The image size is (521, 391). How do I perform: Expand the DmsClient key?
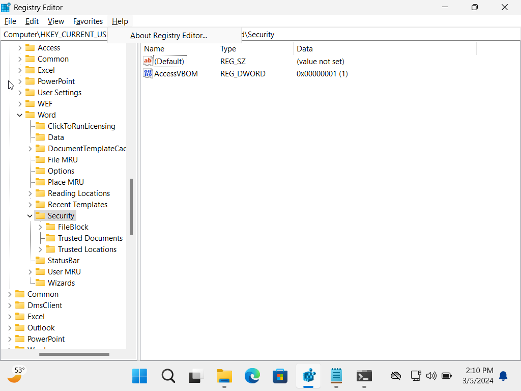click(x=10, y=305)
